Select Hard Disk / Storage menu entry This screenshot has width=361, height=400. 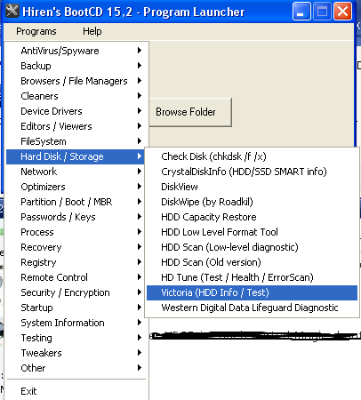76,156
